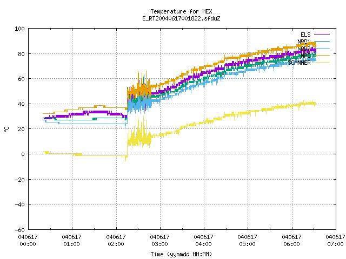Click the x-axis tick label 06:00
Image resolution: width=346 pixels, height=259 pixels.
[x=291, y=244]
